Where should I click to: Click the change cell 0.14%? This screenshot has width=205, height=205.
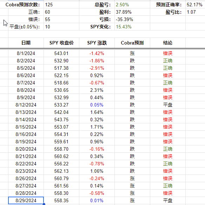point(97,186)
